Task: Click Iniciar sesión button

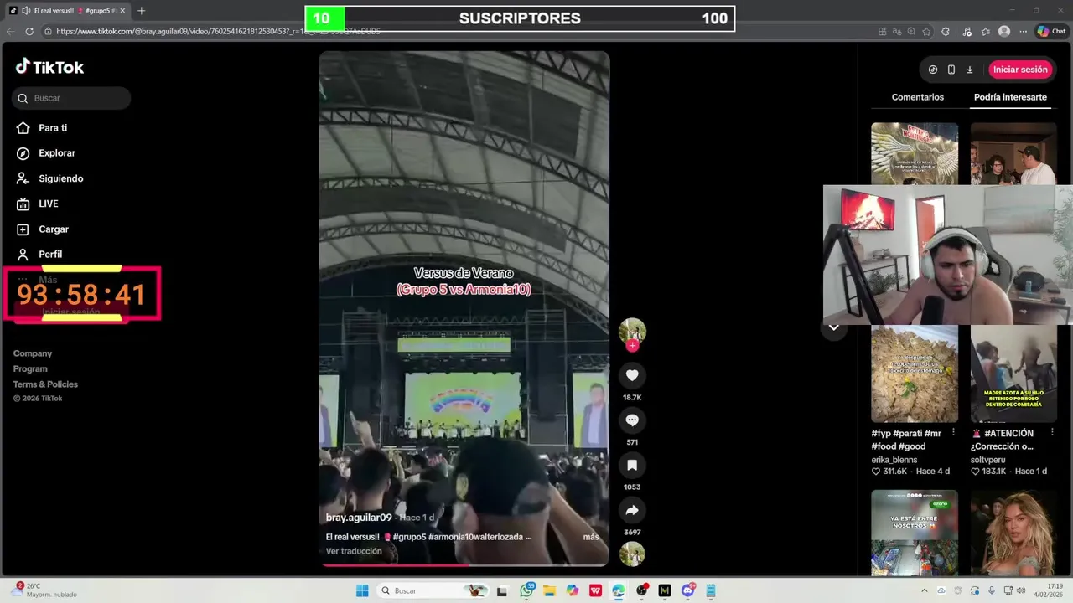Action: tap(1020, 70)
